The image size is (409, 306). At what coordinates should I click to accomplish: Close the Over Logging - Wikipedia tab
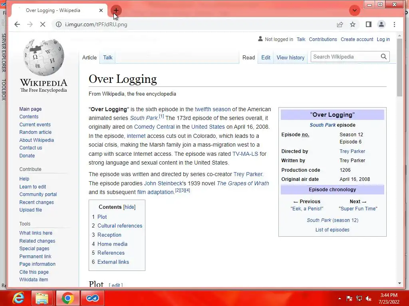101,10
